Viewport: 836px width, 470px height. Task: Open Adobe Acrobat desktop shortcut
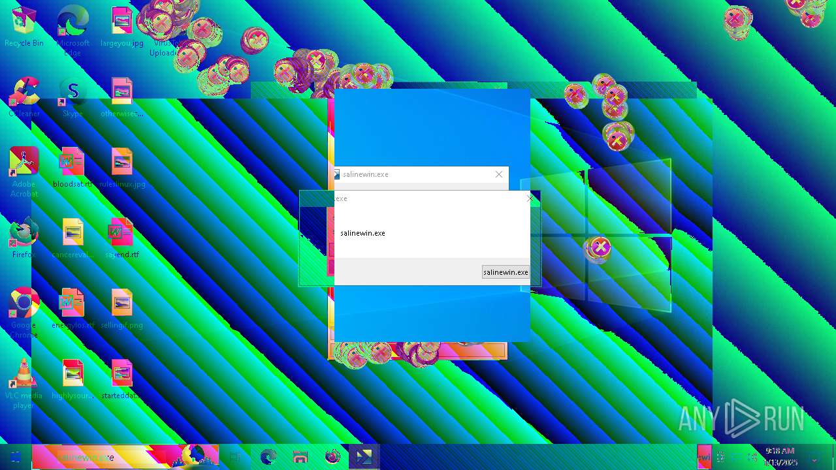(24, 172)
